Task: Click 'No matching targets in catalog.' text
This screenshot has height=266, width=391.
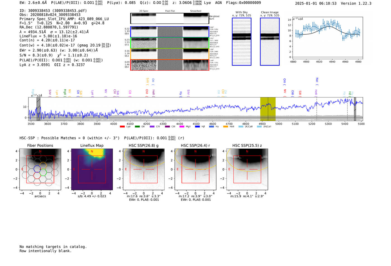Action: point(53,247)
